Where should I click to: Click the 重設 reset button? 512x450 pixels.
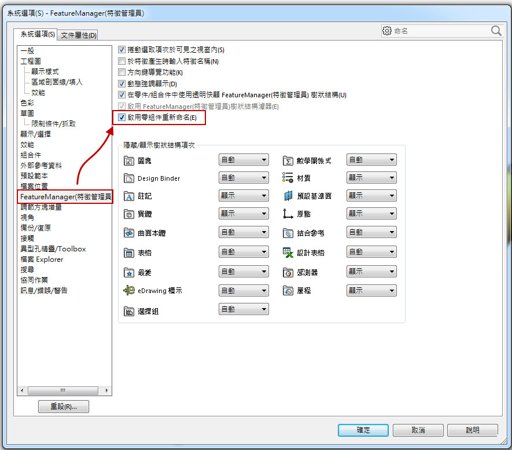point(63,407)
